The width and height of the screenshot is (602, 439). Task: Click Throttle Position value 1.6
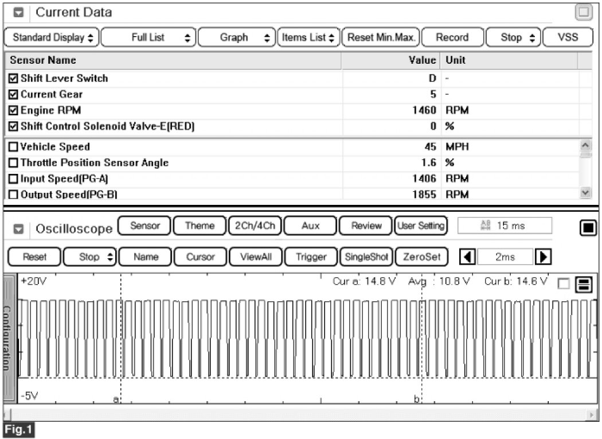[429, 162]
